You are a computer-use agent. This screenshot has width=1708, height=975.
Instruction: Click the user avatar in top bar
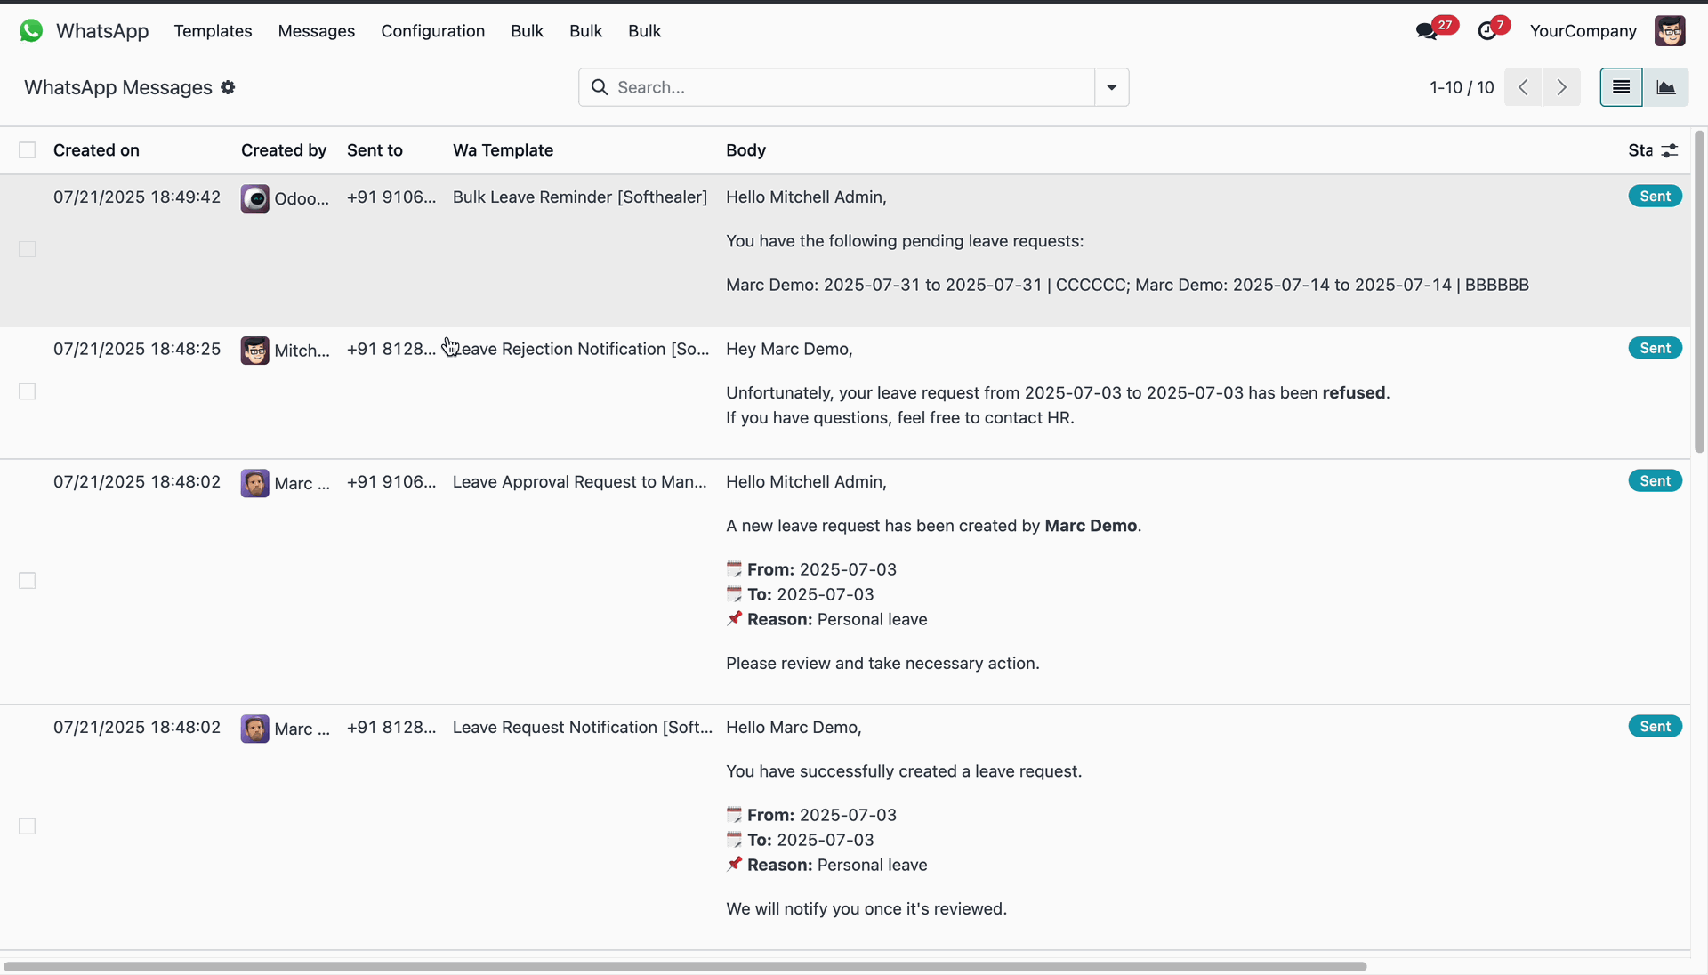pos(1670,31)
